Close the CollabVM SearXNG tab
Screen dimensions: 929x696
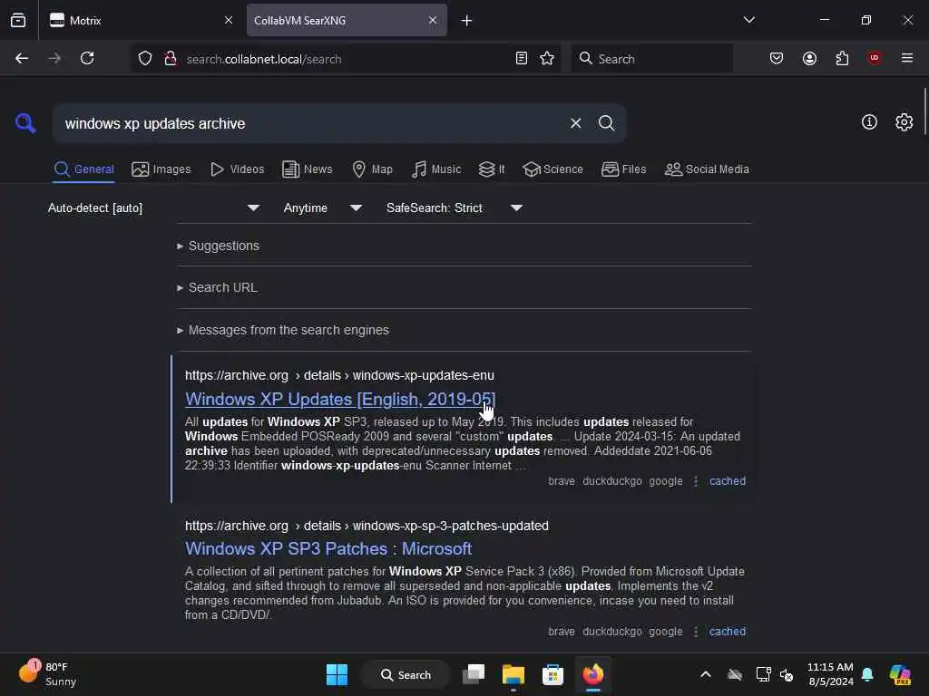(433, 20)
